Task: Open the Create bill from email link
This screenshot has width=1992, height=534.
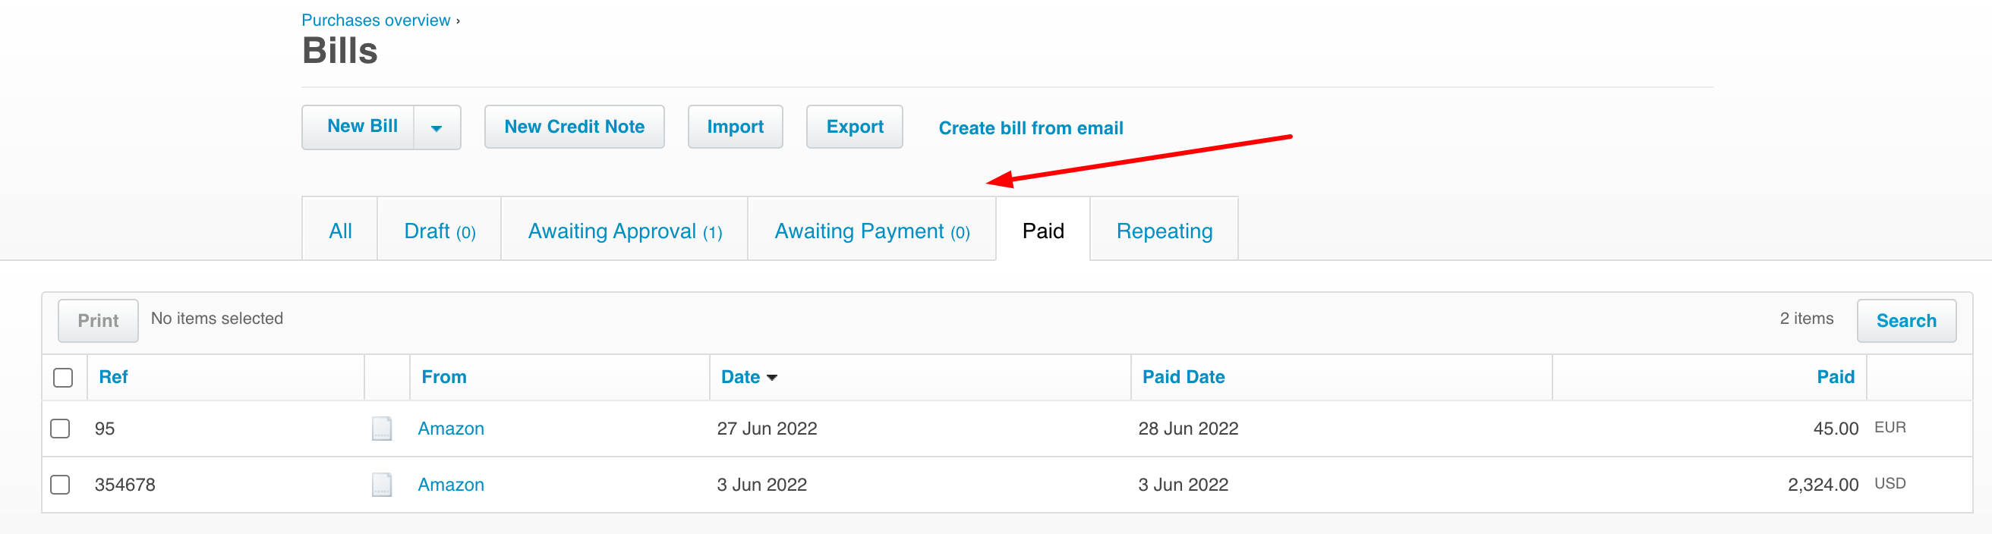Action: pos(1031,128)
